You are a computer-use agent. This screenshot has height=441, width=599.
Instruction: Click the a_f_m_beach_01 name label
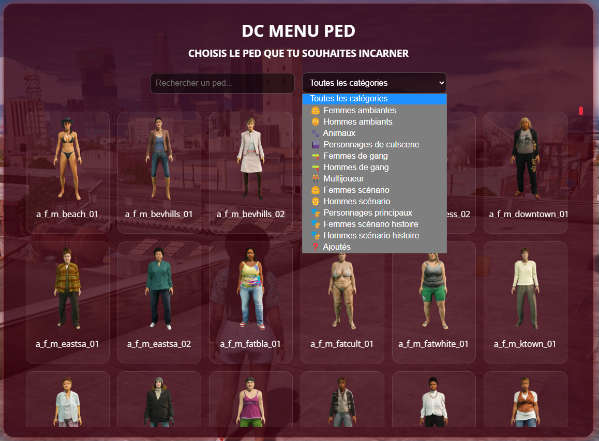67,214
